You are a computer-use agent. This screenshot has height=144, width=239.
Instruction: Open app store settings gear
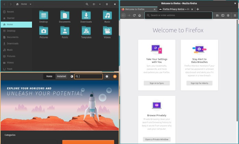coord(107,76)
